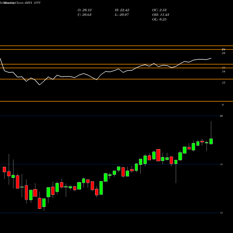Screen dimensions: 233x233
Task: Click the '18' axis label in candlestick chart
Action: pyautogui.click(x=222, y=164)
